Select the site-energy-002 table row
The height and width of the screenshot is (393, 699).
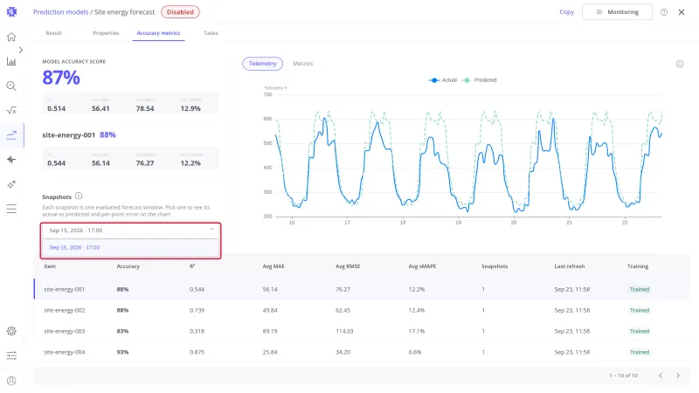(362, 310)
